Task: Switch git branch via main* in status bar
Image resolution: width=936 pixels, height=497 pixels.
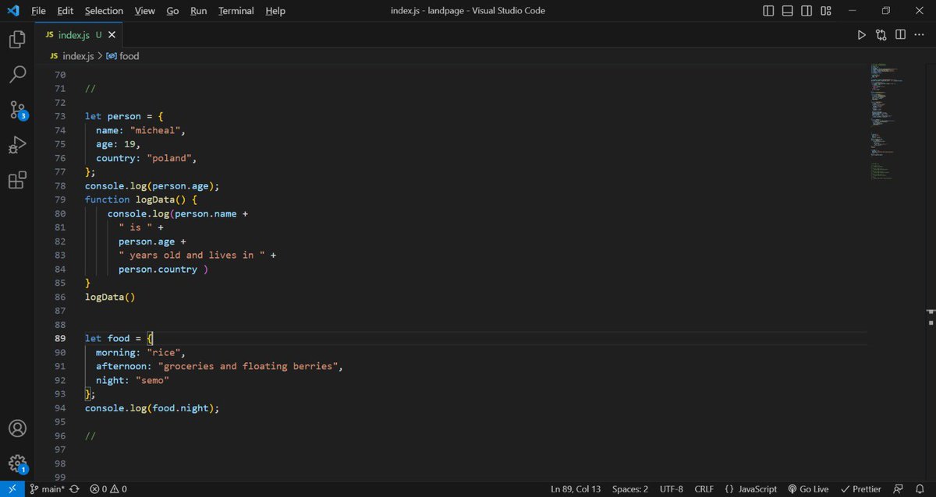Action: pyautogui.click(x=47, y=489)
